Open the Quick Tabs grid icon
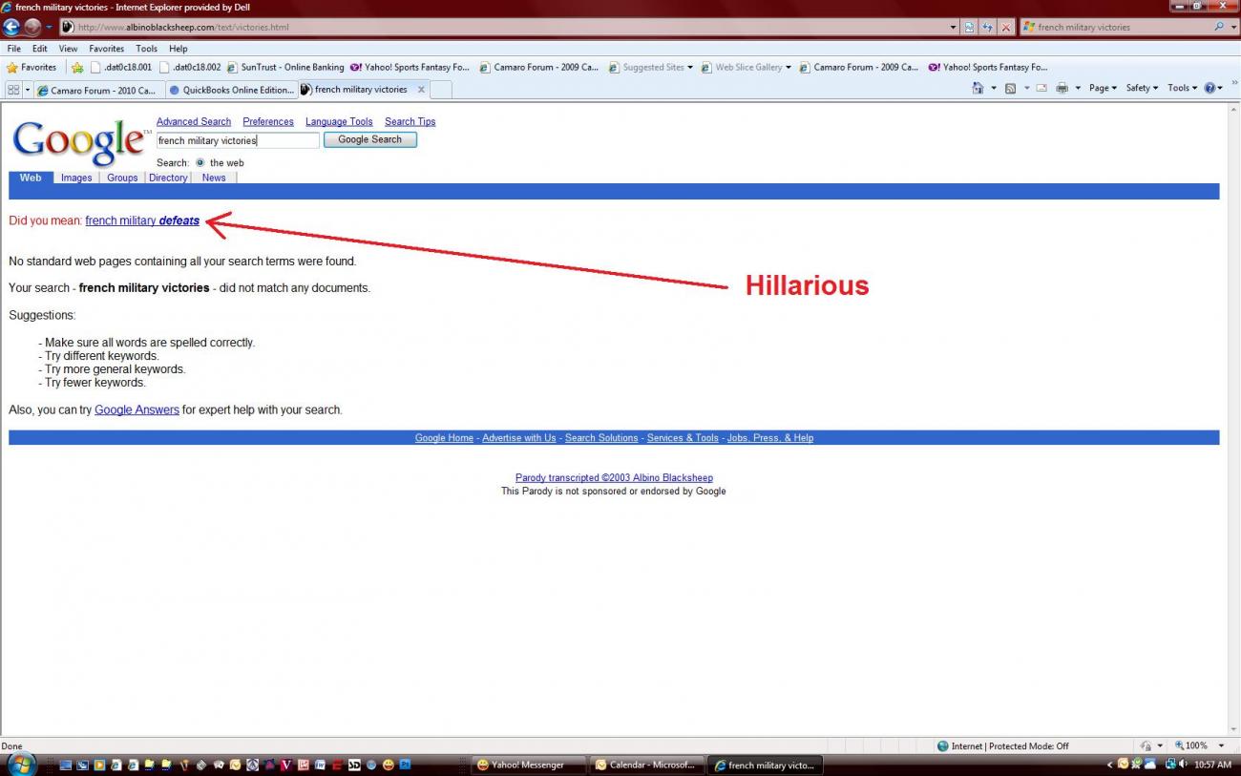Screen dimensions: 1241x776 click(13, 90)
